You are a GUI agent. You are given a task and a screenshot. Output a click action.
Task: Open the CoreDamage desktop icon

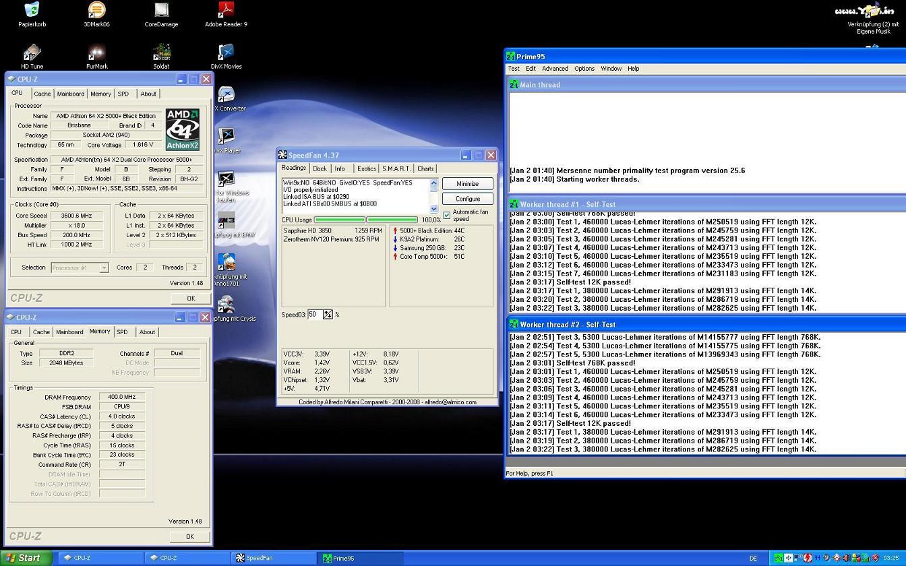click(161, 10)
